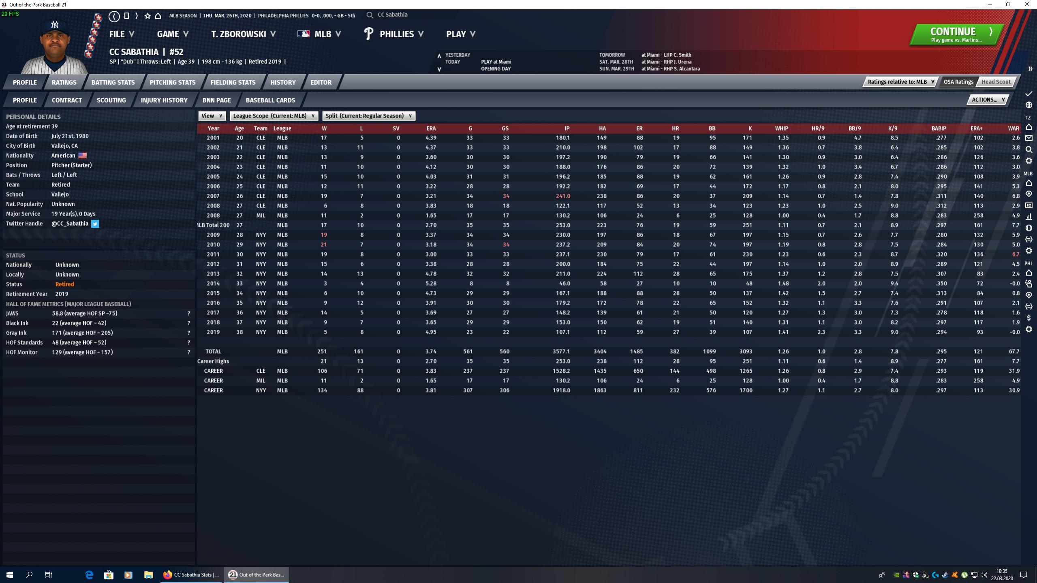Switch to the Pitching Stats tab
Viewport: 1037px width, 583px height.
pyautogui.click(x=172, y=82)
